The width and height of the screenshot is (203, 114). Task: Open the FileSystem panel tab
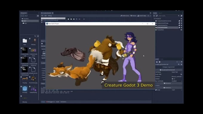point(24,13)
